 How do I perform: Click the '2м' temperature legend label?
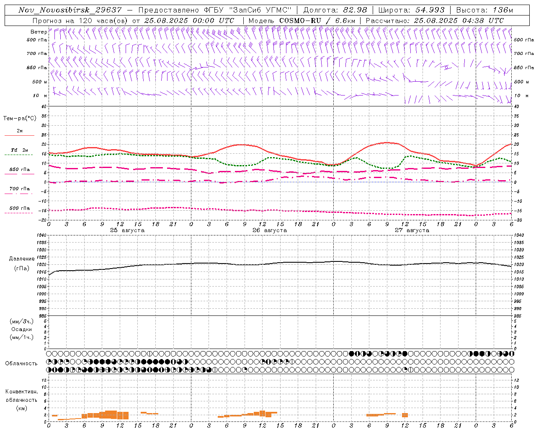pos(20,131)
